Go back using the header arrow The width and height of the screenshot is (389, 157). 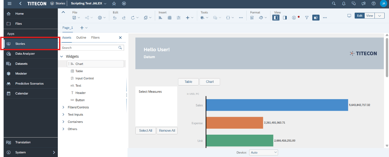pyautogui.click(x=20, y=3)
